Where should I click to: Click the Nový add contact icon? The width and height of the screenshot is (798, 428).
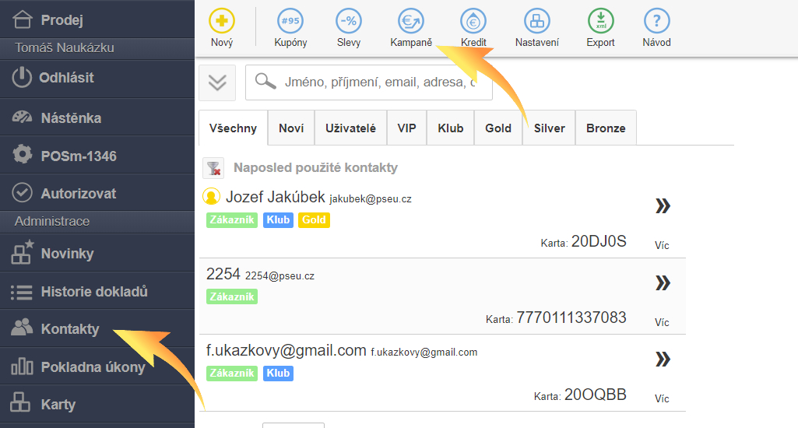click(222, 21)
